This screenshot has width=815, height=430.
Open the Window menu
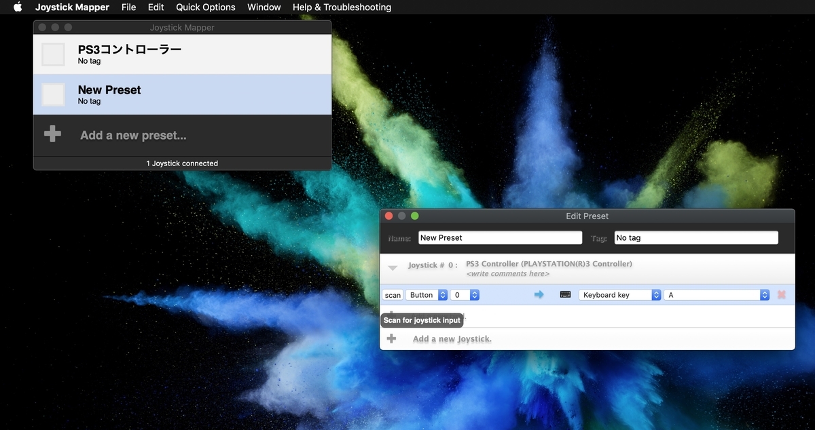point(264,7)
